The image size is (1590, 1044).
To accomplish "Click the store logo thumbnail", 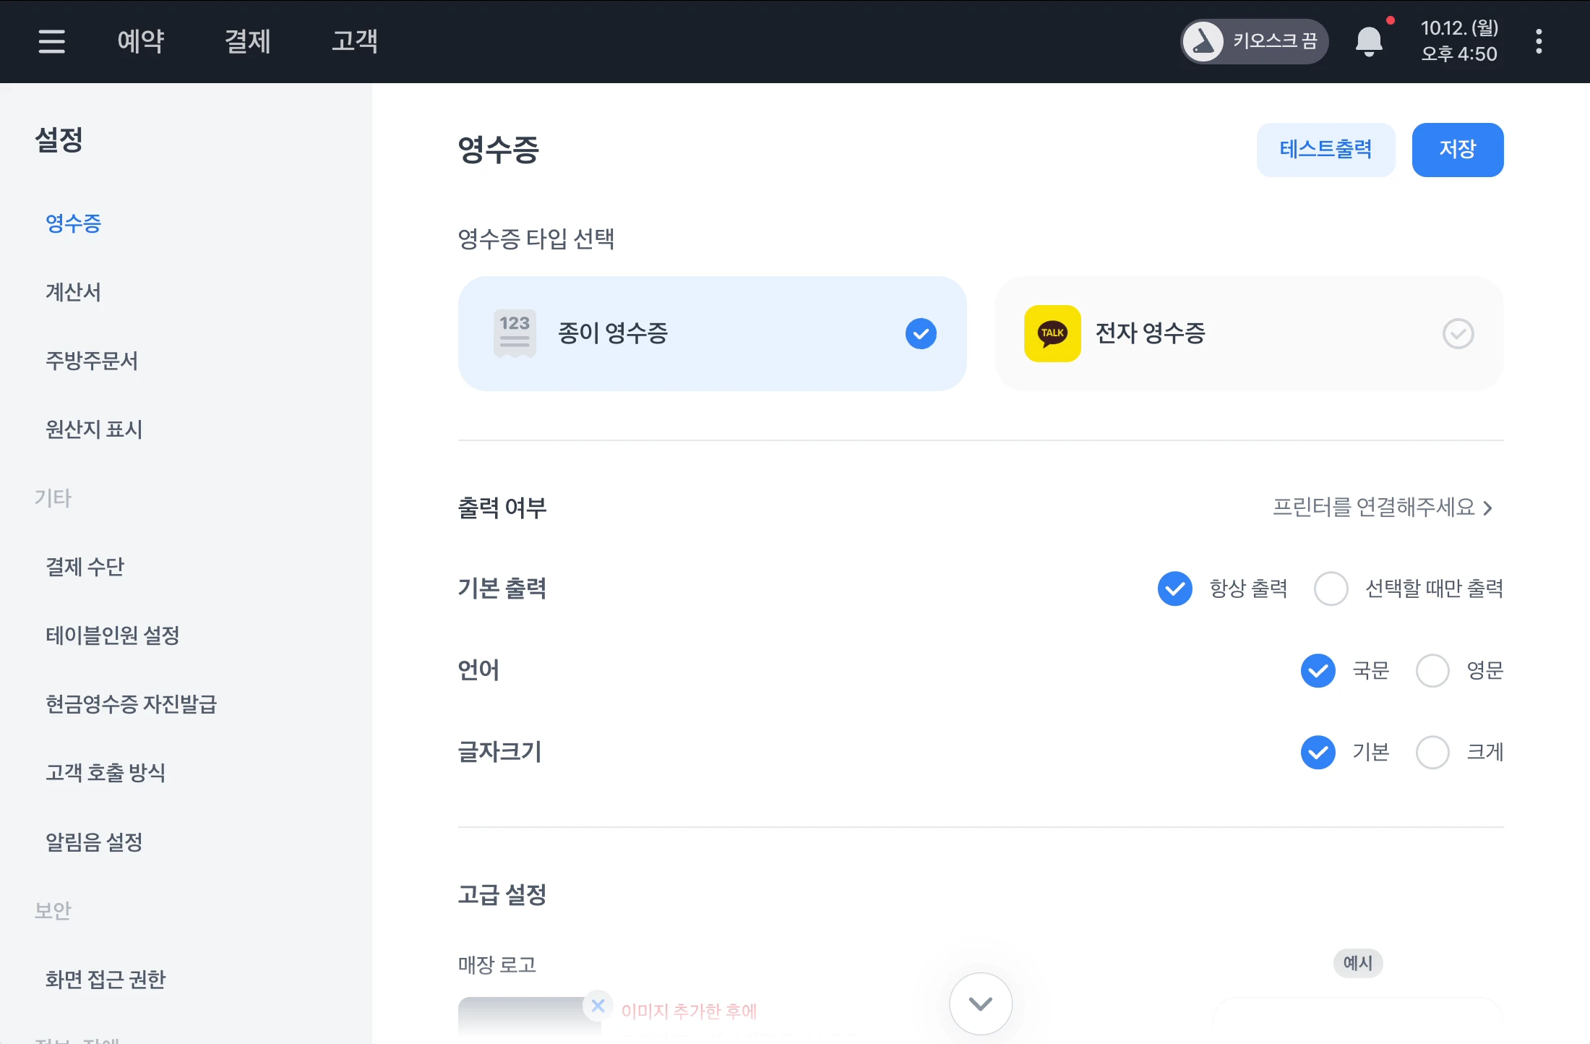I will (x=529, y=1019).
